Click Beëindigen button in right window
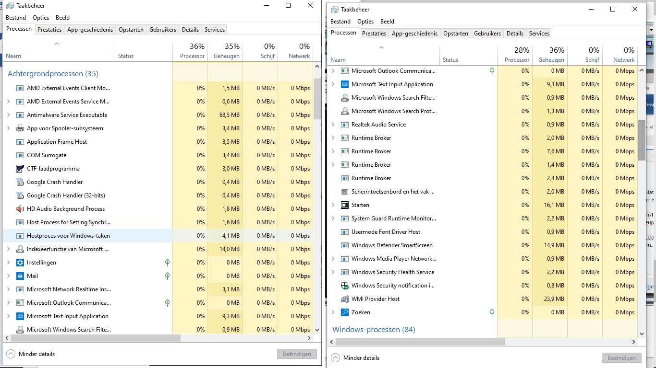 click(621, 358)
